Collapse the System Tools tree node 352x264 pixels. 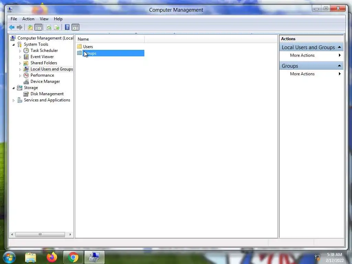(13, 44)
